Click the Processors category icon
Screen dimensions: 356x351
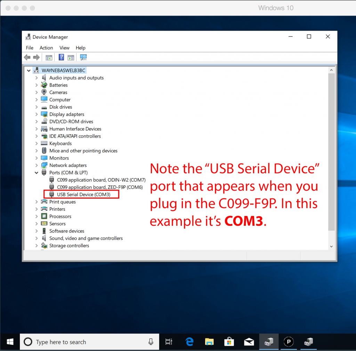[44, 216]
